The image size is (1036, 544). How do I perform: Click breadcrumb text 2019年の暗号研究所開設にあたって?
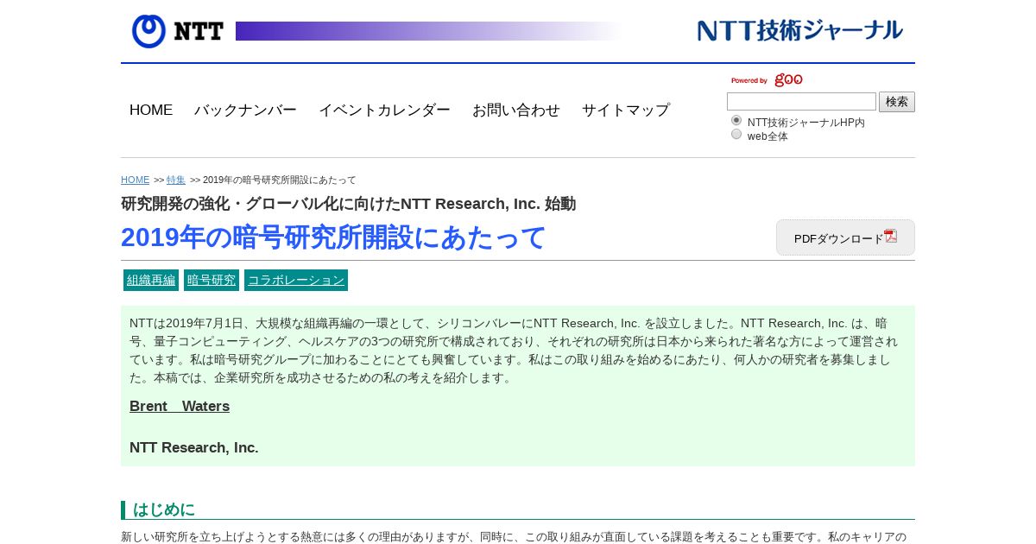click(280, 180)
